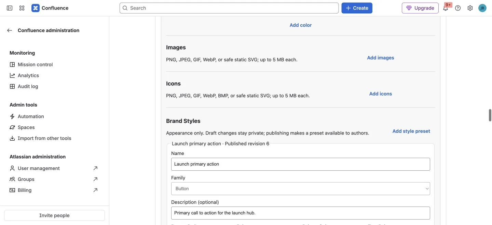Open the settings gear icon

coord(470,8)
